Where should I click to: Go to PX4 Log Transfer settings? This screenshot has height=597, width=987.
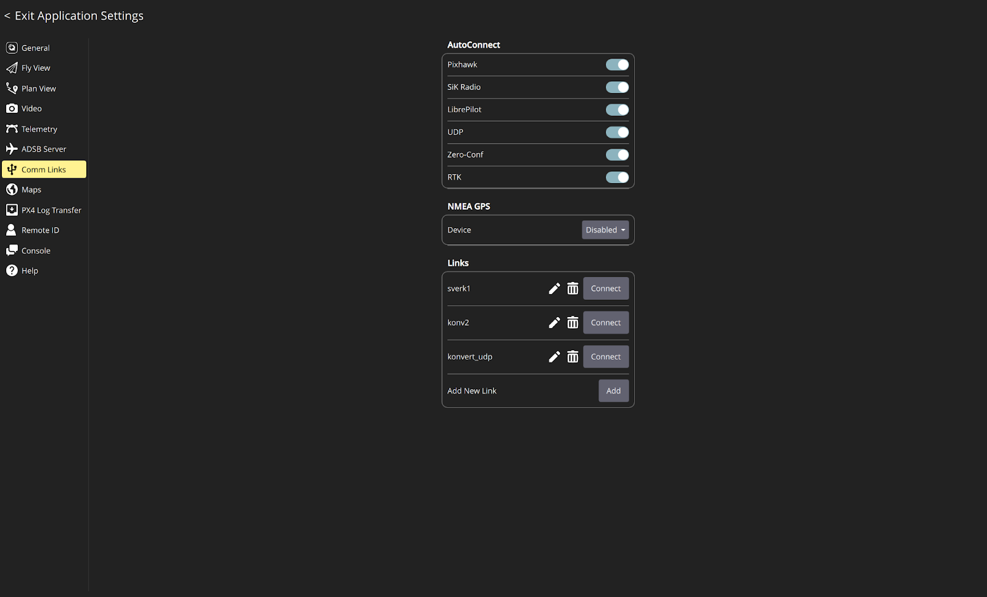(x=51, y=210)
